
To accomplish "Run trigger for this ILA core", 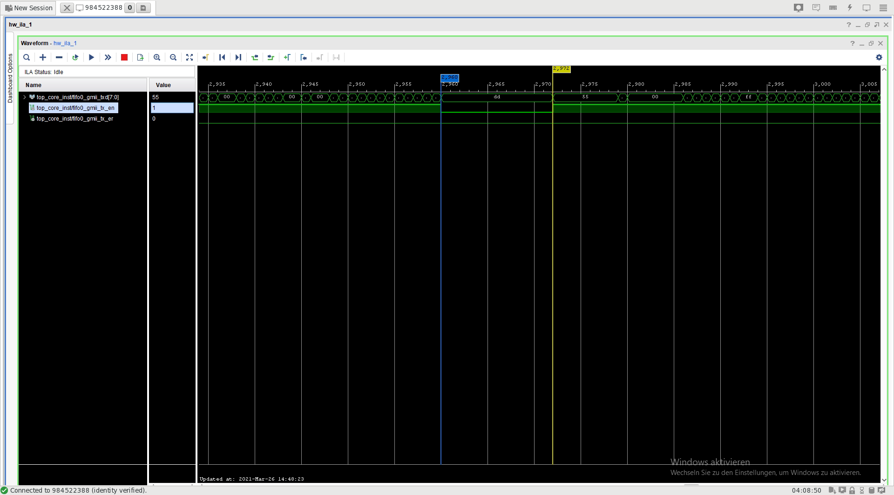I will 92,57.
